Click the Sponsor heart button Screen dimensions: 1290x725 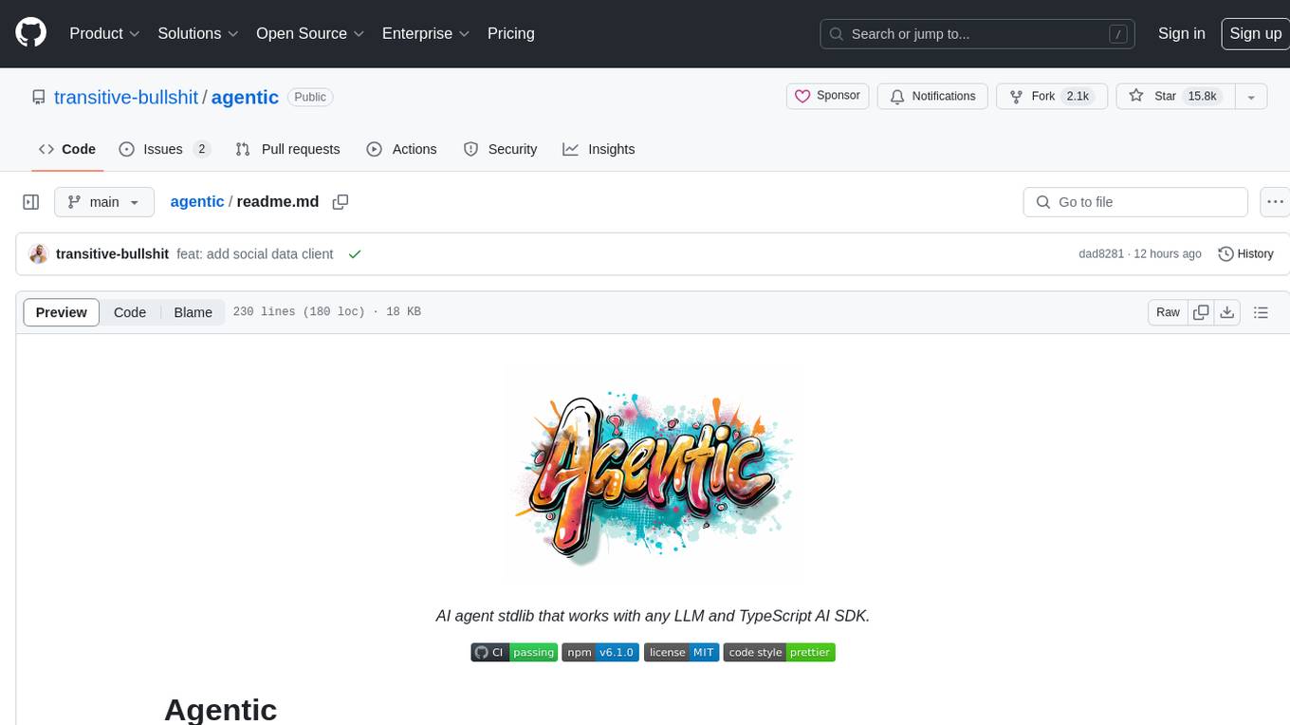pyautogui.click(x=827, y=96)
